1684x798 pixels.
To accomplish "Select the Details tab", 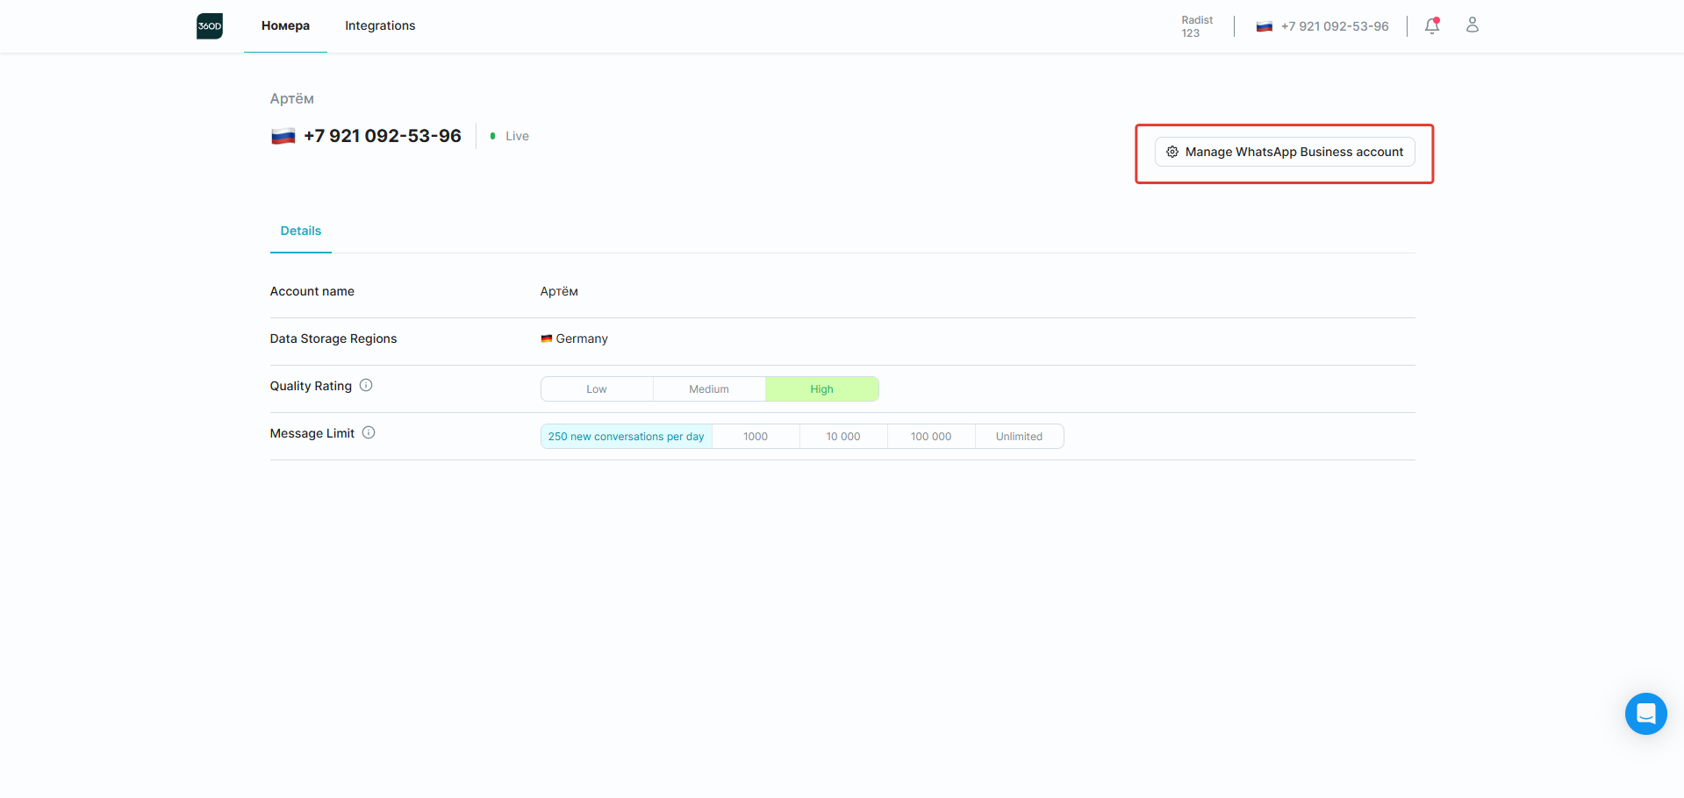I will pos(301,232).
